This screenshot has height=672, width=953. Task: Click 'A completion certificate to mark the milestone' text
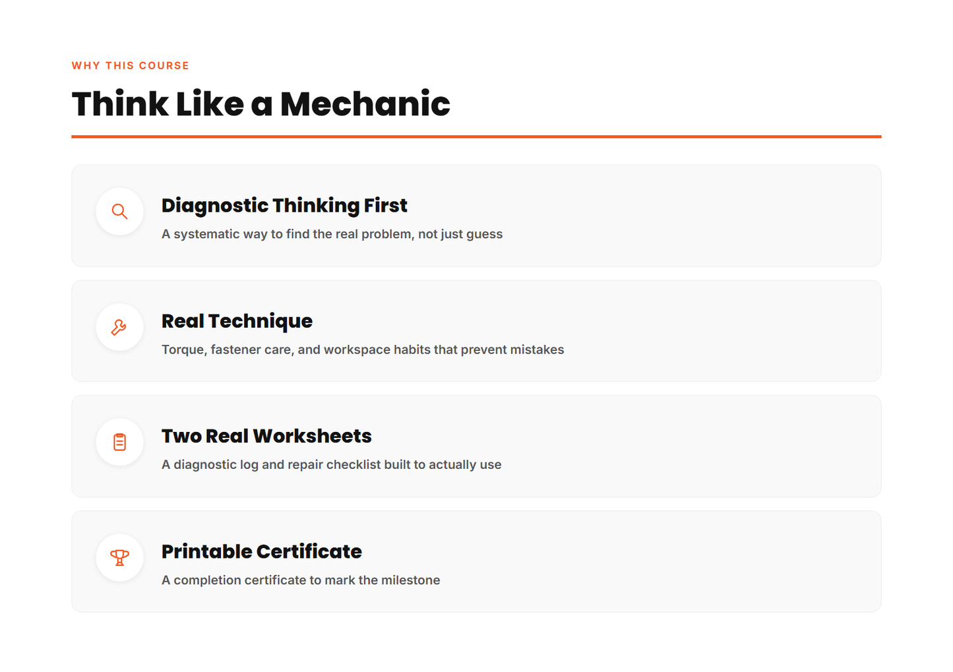coord(301,580)
